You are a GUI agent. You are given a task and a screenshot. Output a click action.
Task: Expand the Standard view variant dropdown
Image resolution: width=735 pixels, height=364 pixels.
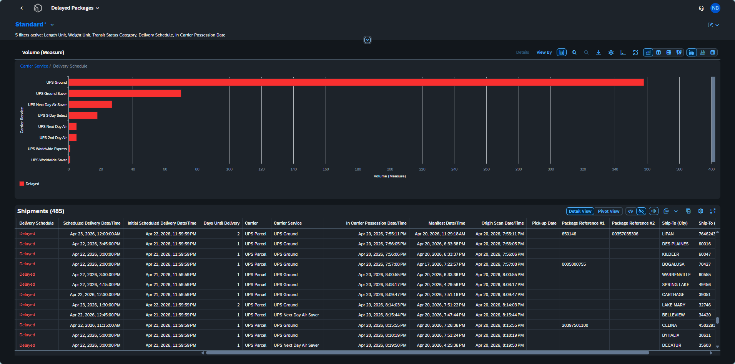(52, 25)
